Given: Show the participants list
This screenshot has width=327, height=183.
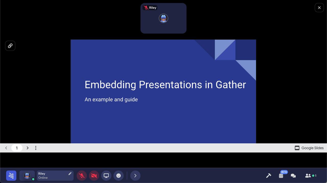Looking at the screenshot, I should [x=311, y=176].
